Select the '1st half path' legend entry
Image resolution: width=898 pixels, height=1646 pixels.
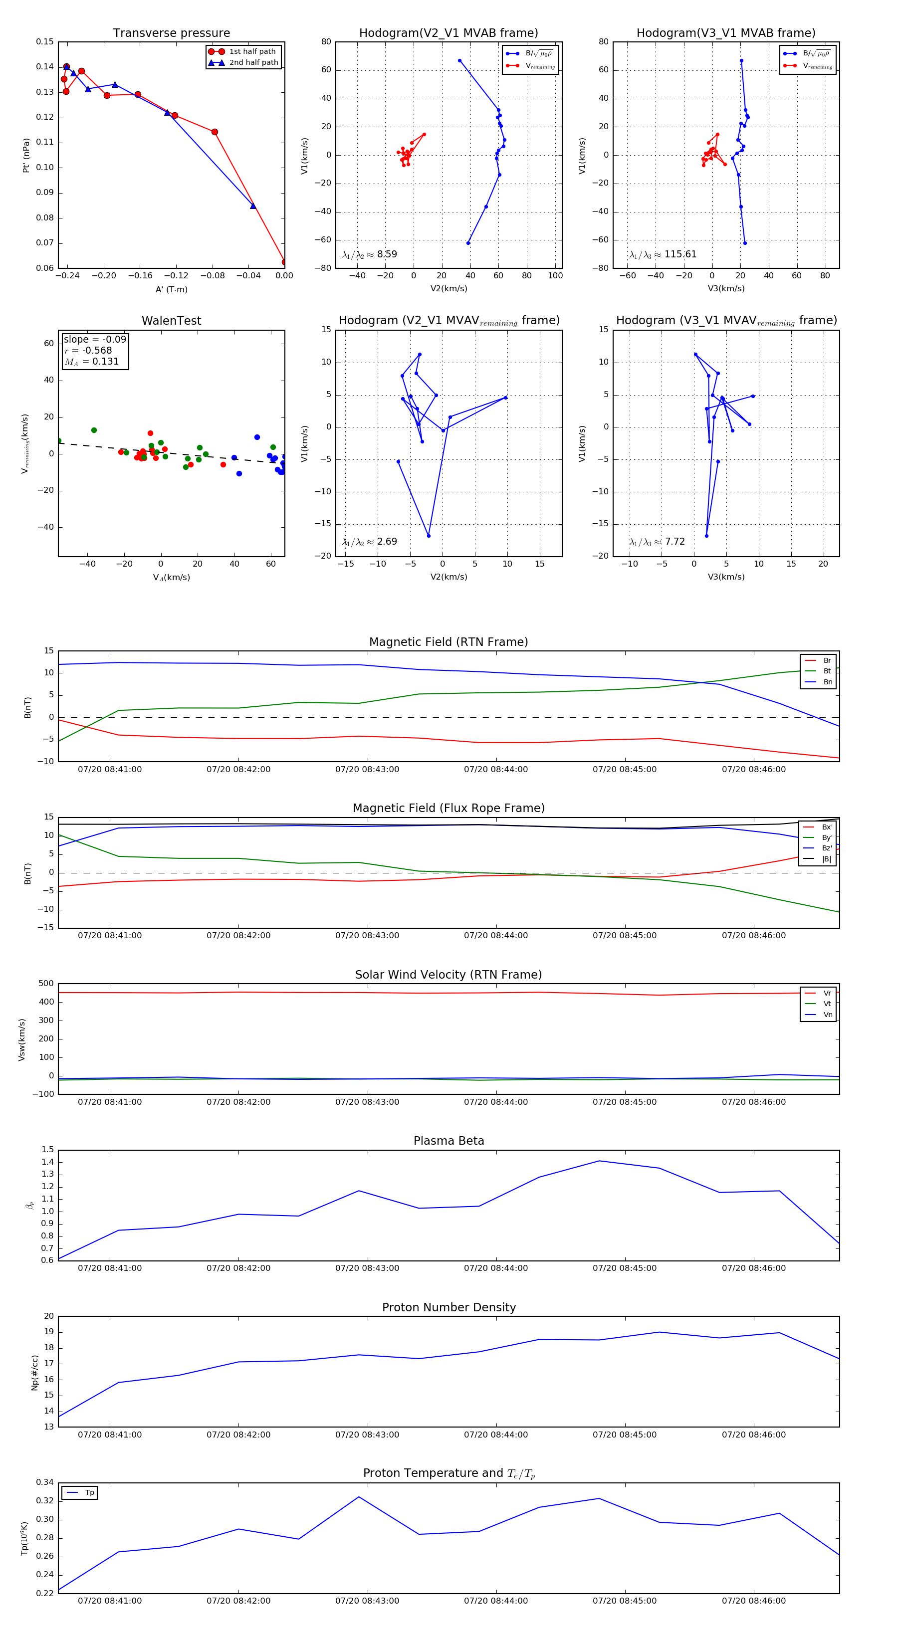pos(243,52)
